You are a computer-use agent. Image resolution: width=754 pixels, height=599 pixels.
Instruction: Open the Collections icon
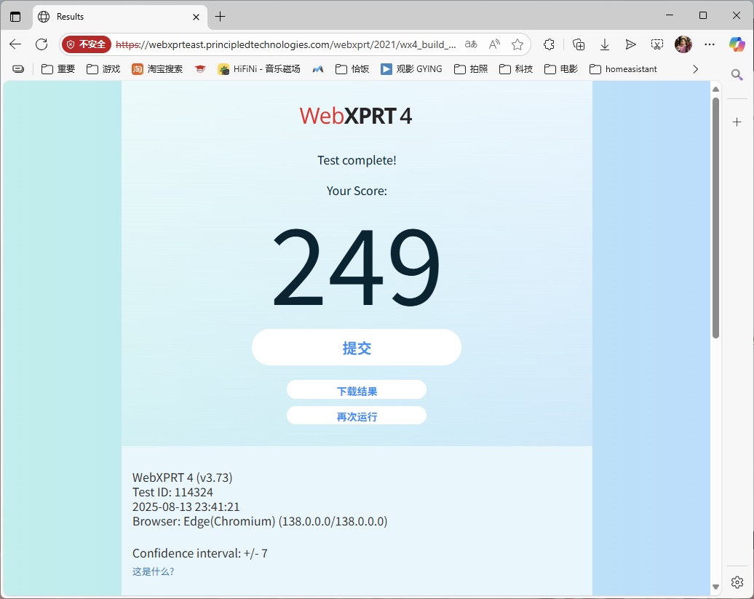tap(579, 44)
